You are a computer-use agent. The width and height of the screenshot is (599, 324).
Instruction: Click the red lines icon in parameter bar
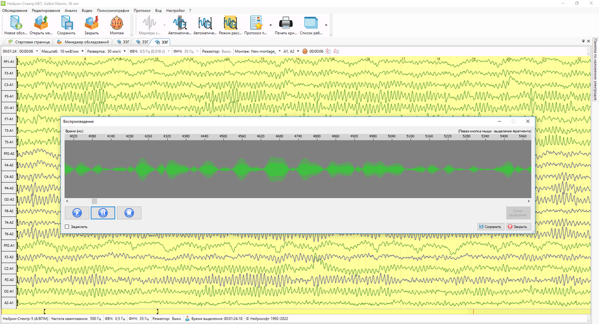click(x=328, y=51)
